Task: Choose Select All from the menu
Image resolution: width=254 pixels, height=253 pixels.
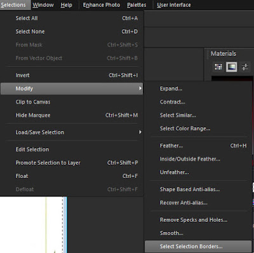Action: pos(72,18)
